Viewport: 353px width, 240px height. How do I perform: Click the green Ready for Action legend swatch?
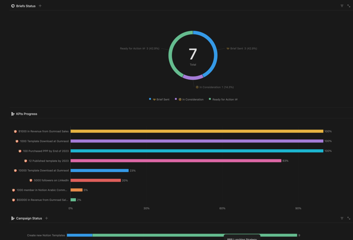coord(210,99)
